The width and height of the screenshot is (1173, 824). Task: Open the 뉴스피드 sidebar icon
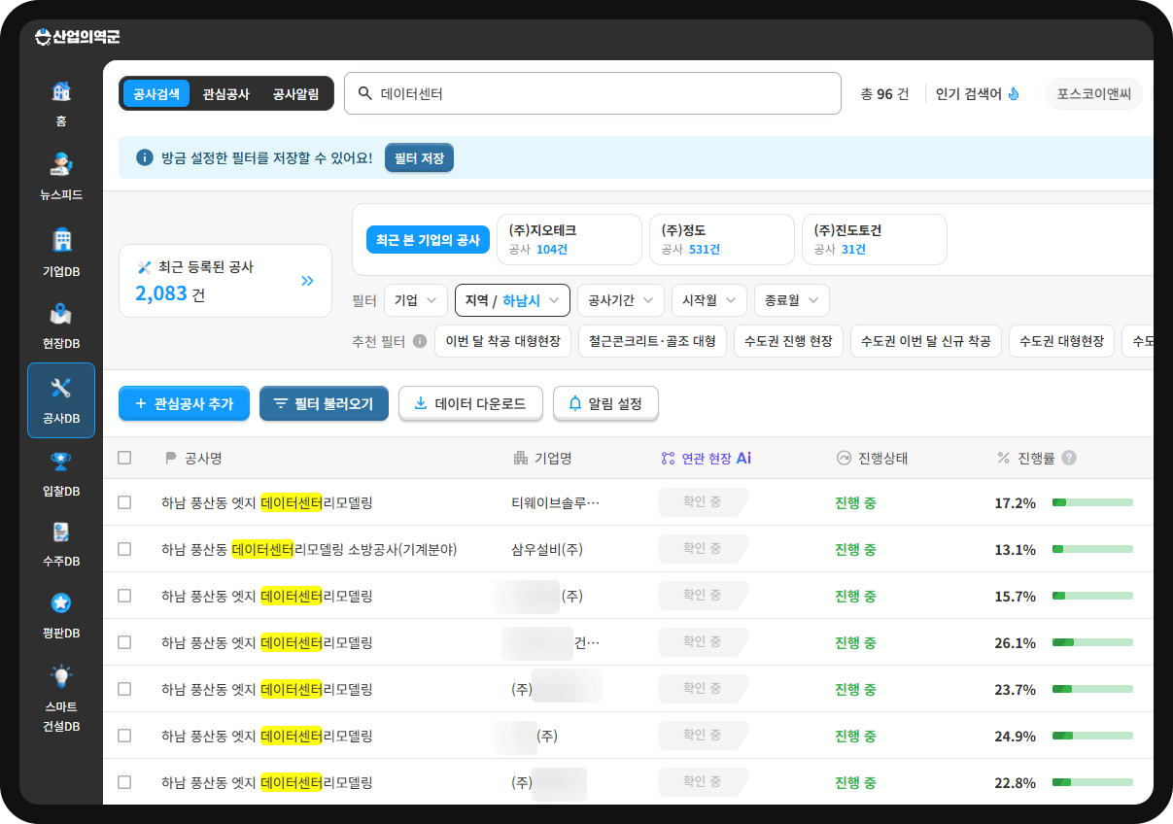pos(61,176)
